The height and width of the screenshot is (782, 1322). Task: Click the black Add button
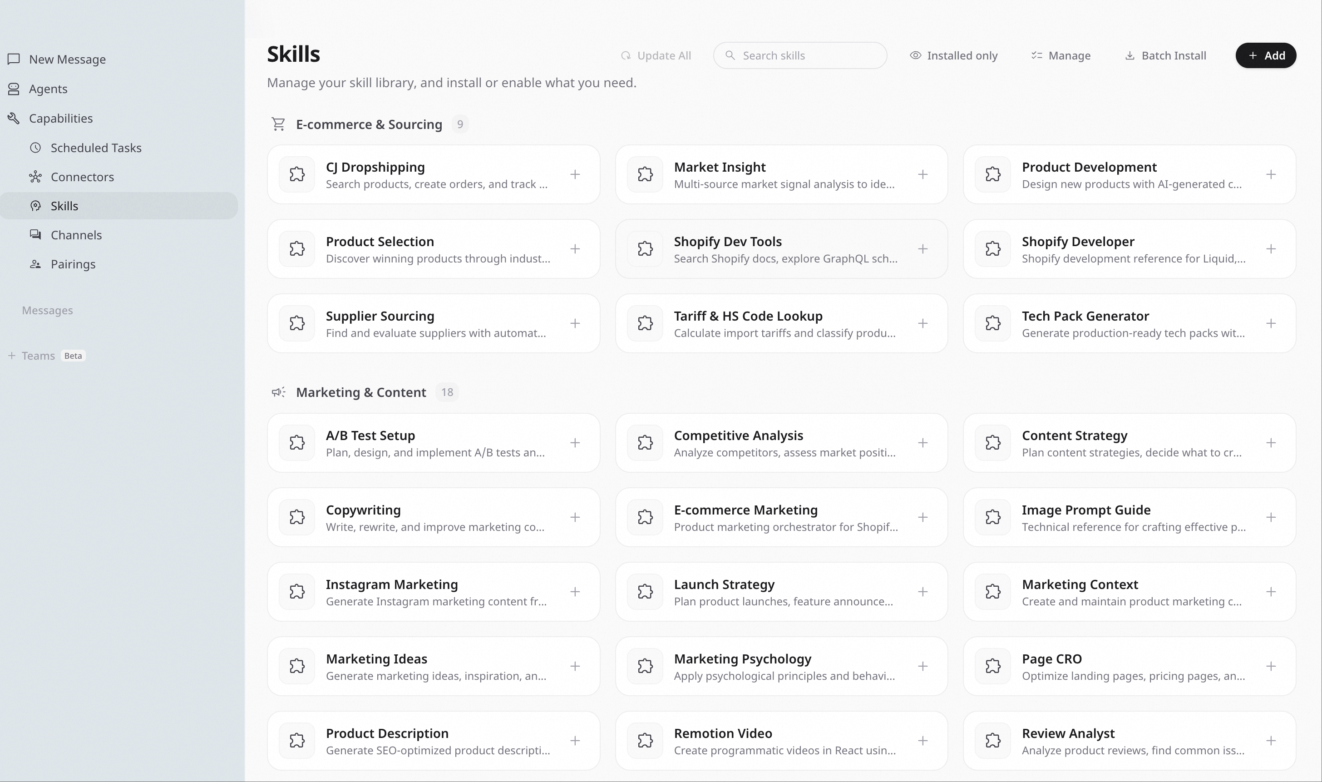point(1265,55)
